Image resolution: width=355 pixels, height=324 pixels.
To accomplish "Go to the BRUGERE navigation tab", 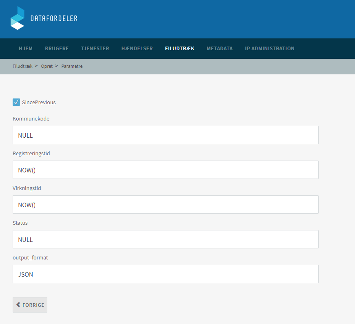I will tap(57, 49).
